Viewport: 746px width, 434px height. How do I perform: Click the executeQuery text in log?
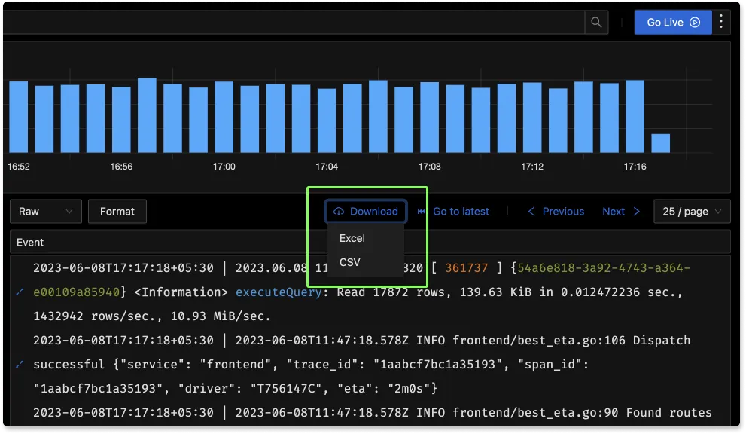coord(279,292)
